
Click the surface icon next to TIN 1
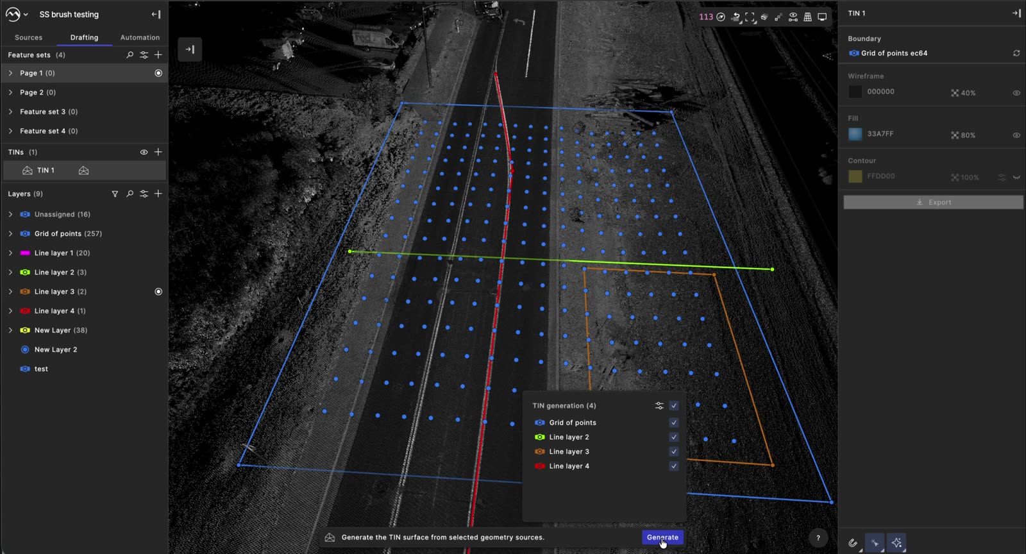83,171
